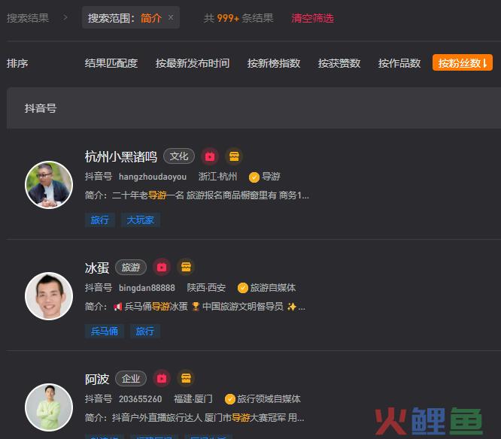Select 旅行 tag under 杭州小黑诸鸣
This screenshot has height=439, width=501.
coord(100,220)
